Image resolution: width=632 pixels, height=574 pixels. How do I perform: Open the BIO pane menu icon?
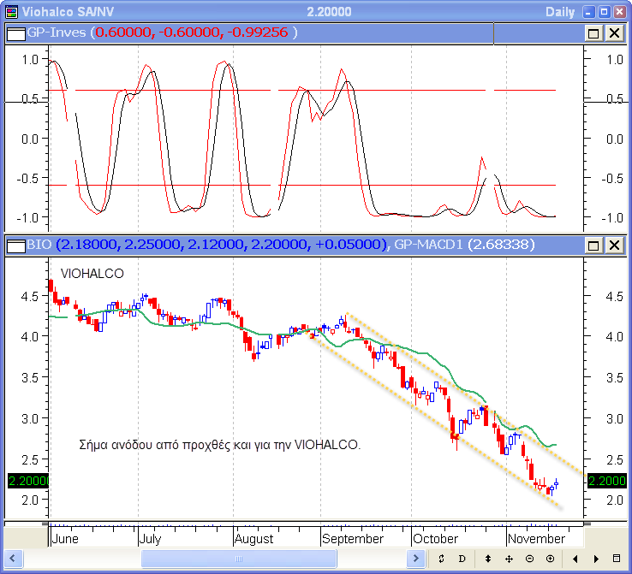[x=15, y=246]
